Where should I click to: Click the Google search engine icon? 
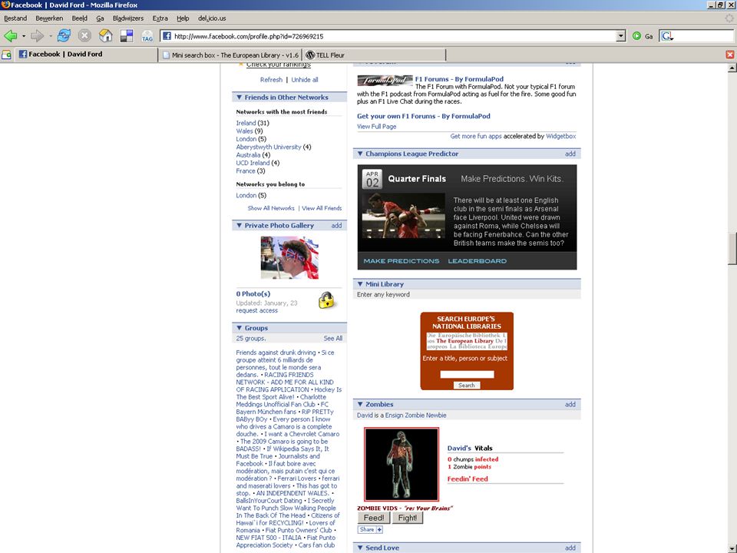(x=666, y=36)
